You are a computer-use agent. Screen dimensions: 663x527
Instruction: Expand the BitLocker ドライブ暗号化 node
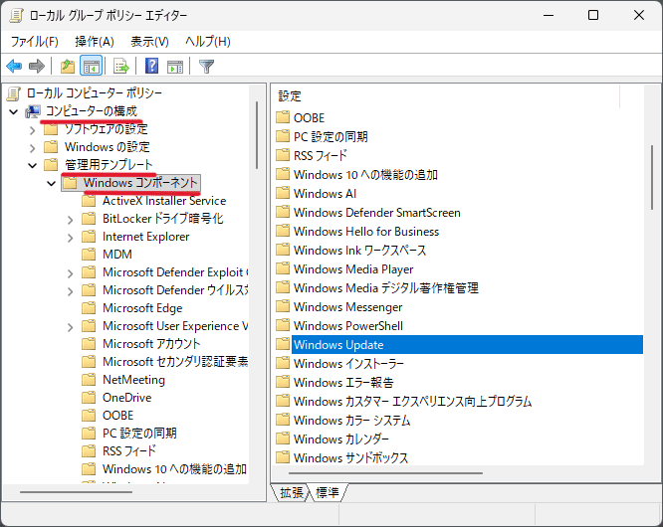(x=71, y=220)
